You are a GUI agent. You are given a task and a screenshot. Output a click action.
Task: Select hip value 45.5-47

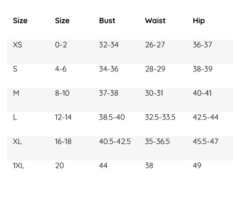coord(205,141)
